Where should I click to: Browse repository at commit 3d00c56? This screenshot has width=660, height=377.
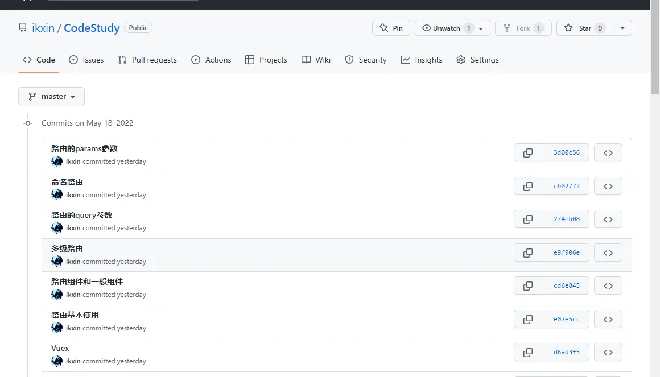(x=608, y=153)
